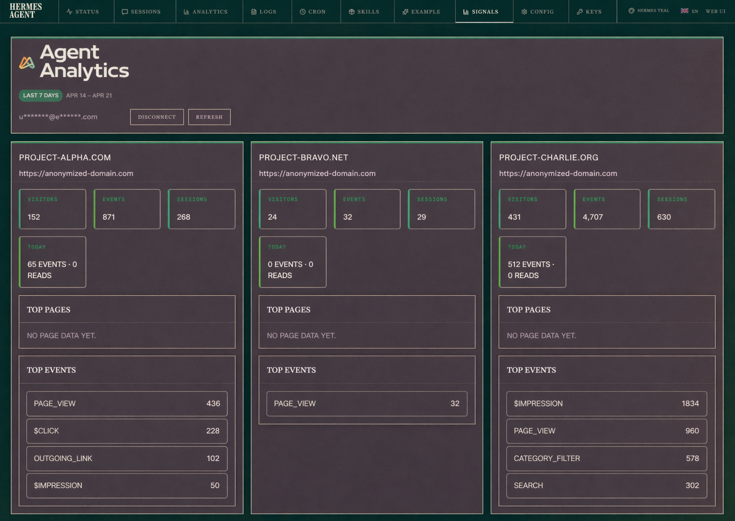Click the Keys key icon
735x521 pixels.
(x=580, y=12)
